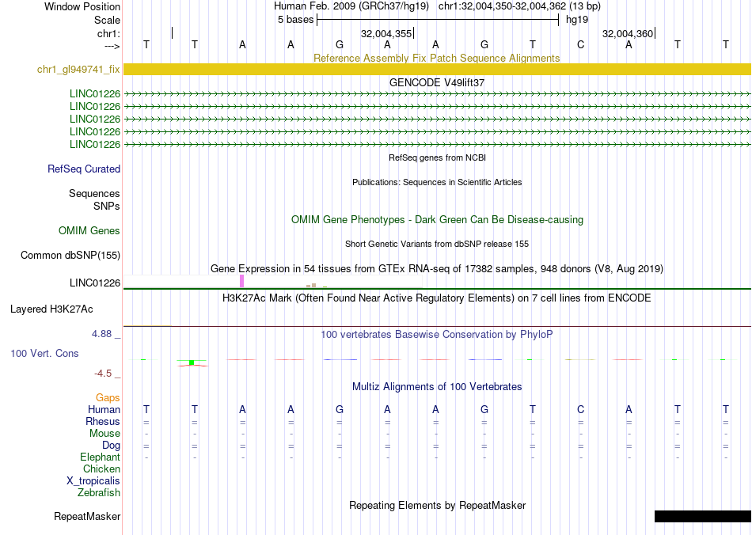Click the chr1_gl949741_fix track label

tap(78, 69)
